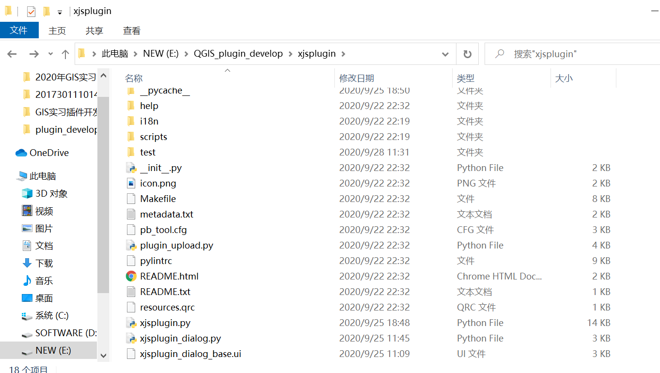Click inside the 搜索"xjsplugin" search box

tap(572, 54)
